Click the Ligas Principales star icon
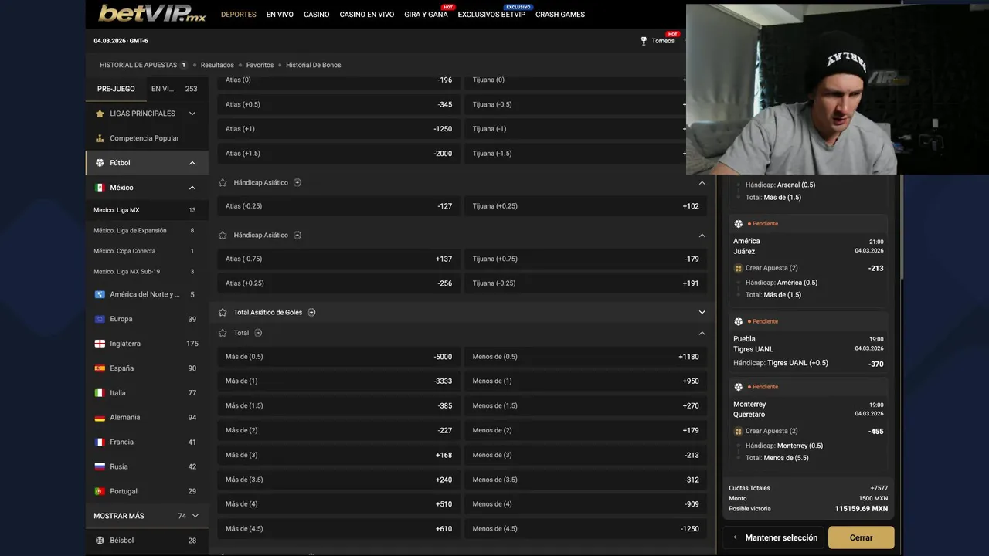 coord(100,114)
